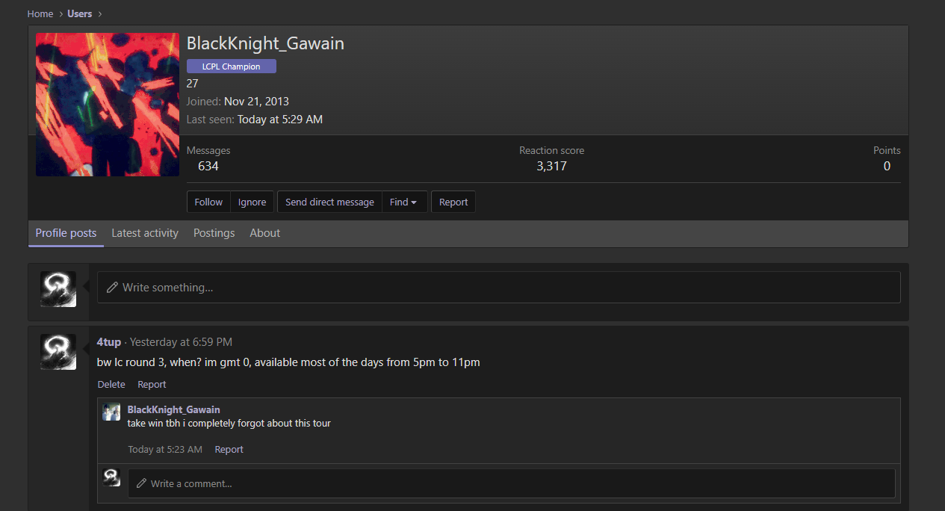The height and width of the screenshot is (511, 945).
Task: Report the user profile
Action: pyautogui.click(x=453, y=202)
